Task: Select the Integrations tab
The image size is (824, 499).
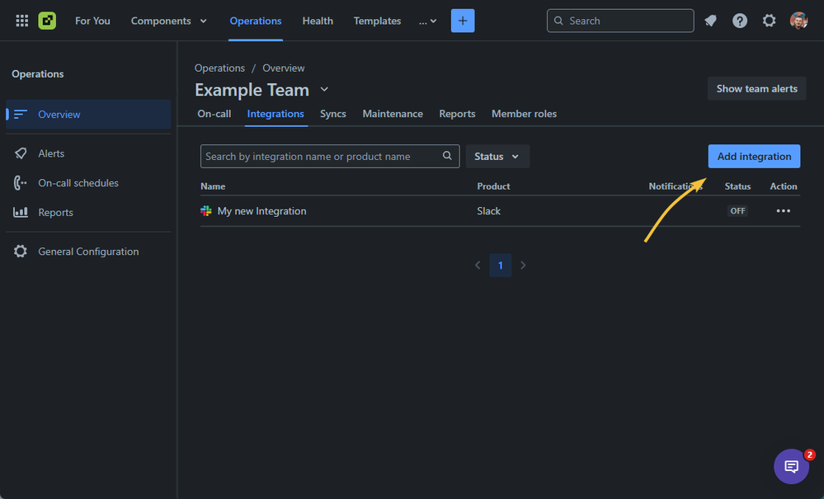Action: (x=275, y=114)
